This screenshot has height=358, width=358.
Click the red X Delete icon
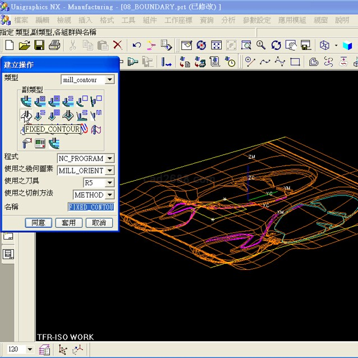[x=118, y=45]
